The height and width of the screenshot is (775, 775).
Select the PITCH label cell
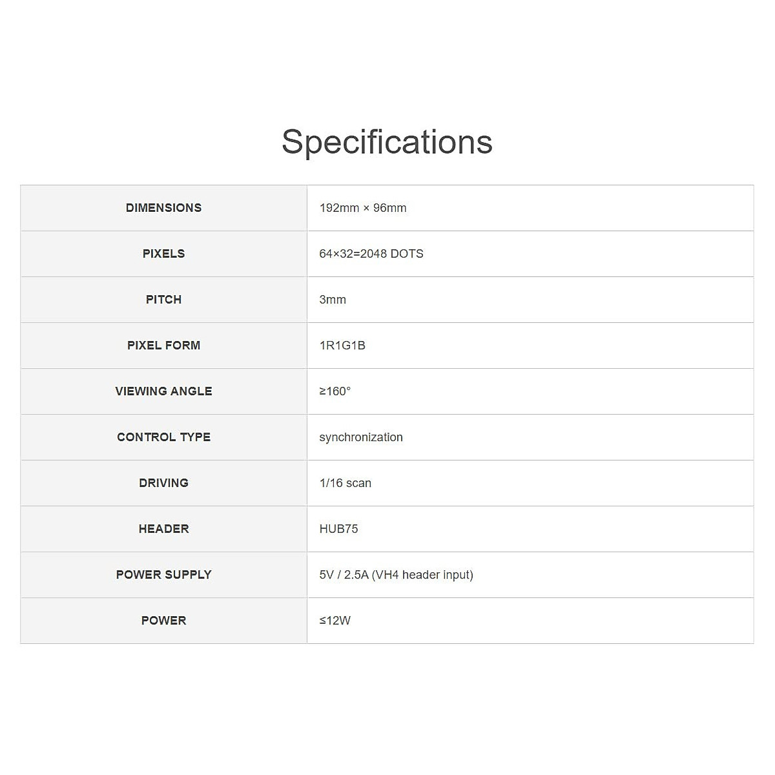pyautogui.click(x=163, y=300)
